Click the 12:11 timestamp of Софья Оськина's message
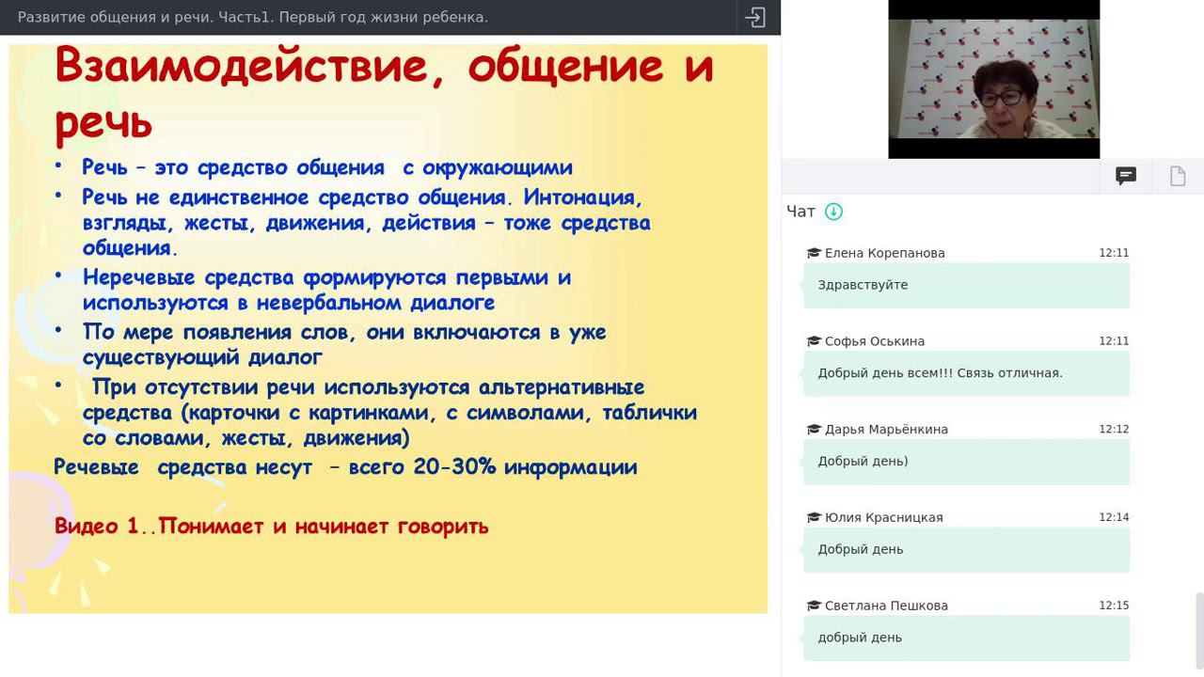 pos(1114,341)
